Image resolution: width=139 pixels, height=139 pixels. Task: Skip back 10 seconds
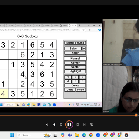pos(61,125)
